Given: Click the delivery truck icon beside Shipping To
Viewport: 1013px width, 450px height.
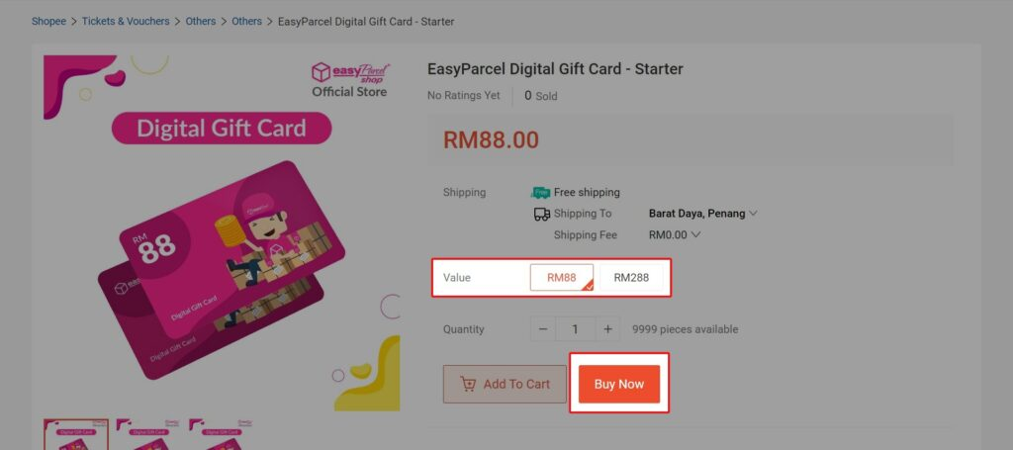Looking at the screenshot, I should [542, 214].
